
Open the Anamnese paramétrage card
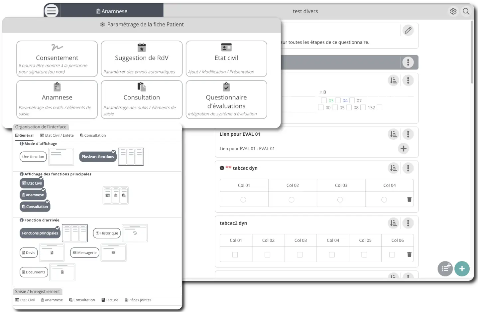point(57,99)
